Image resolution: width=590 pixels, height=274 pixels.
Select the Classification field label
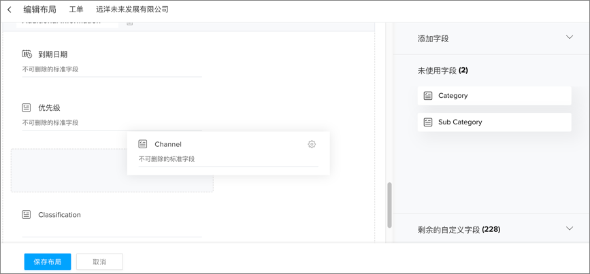pos(59,215)
